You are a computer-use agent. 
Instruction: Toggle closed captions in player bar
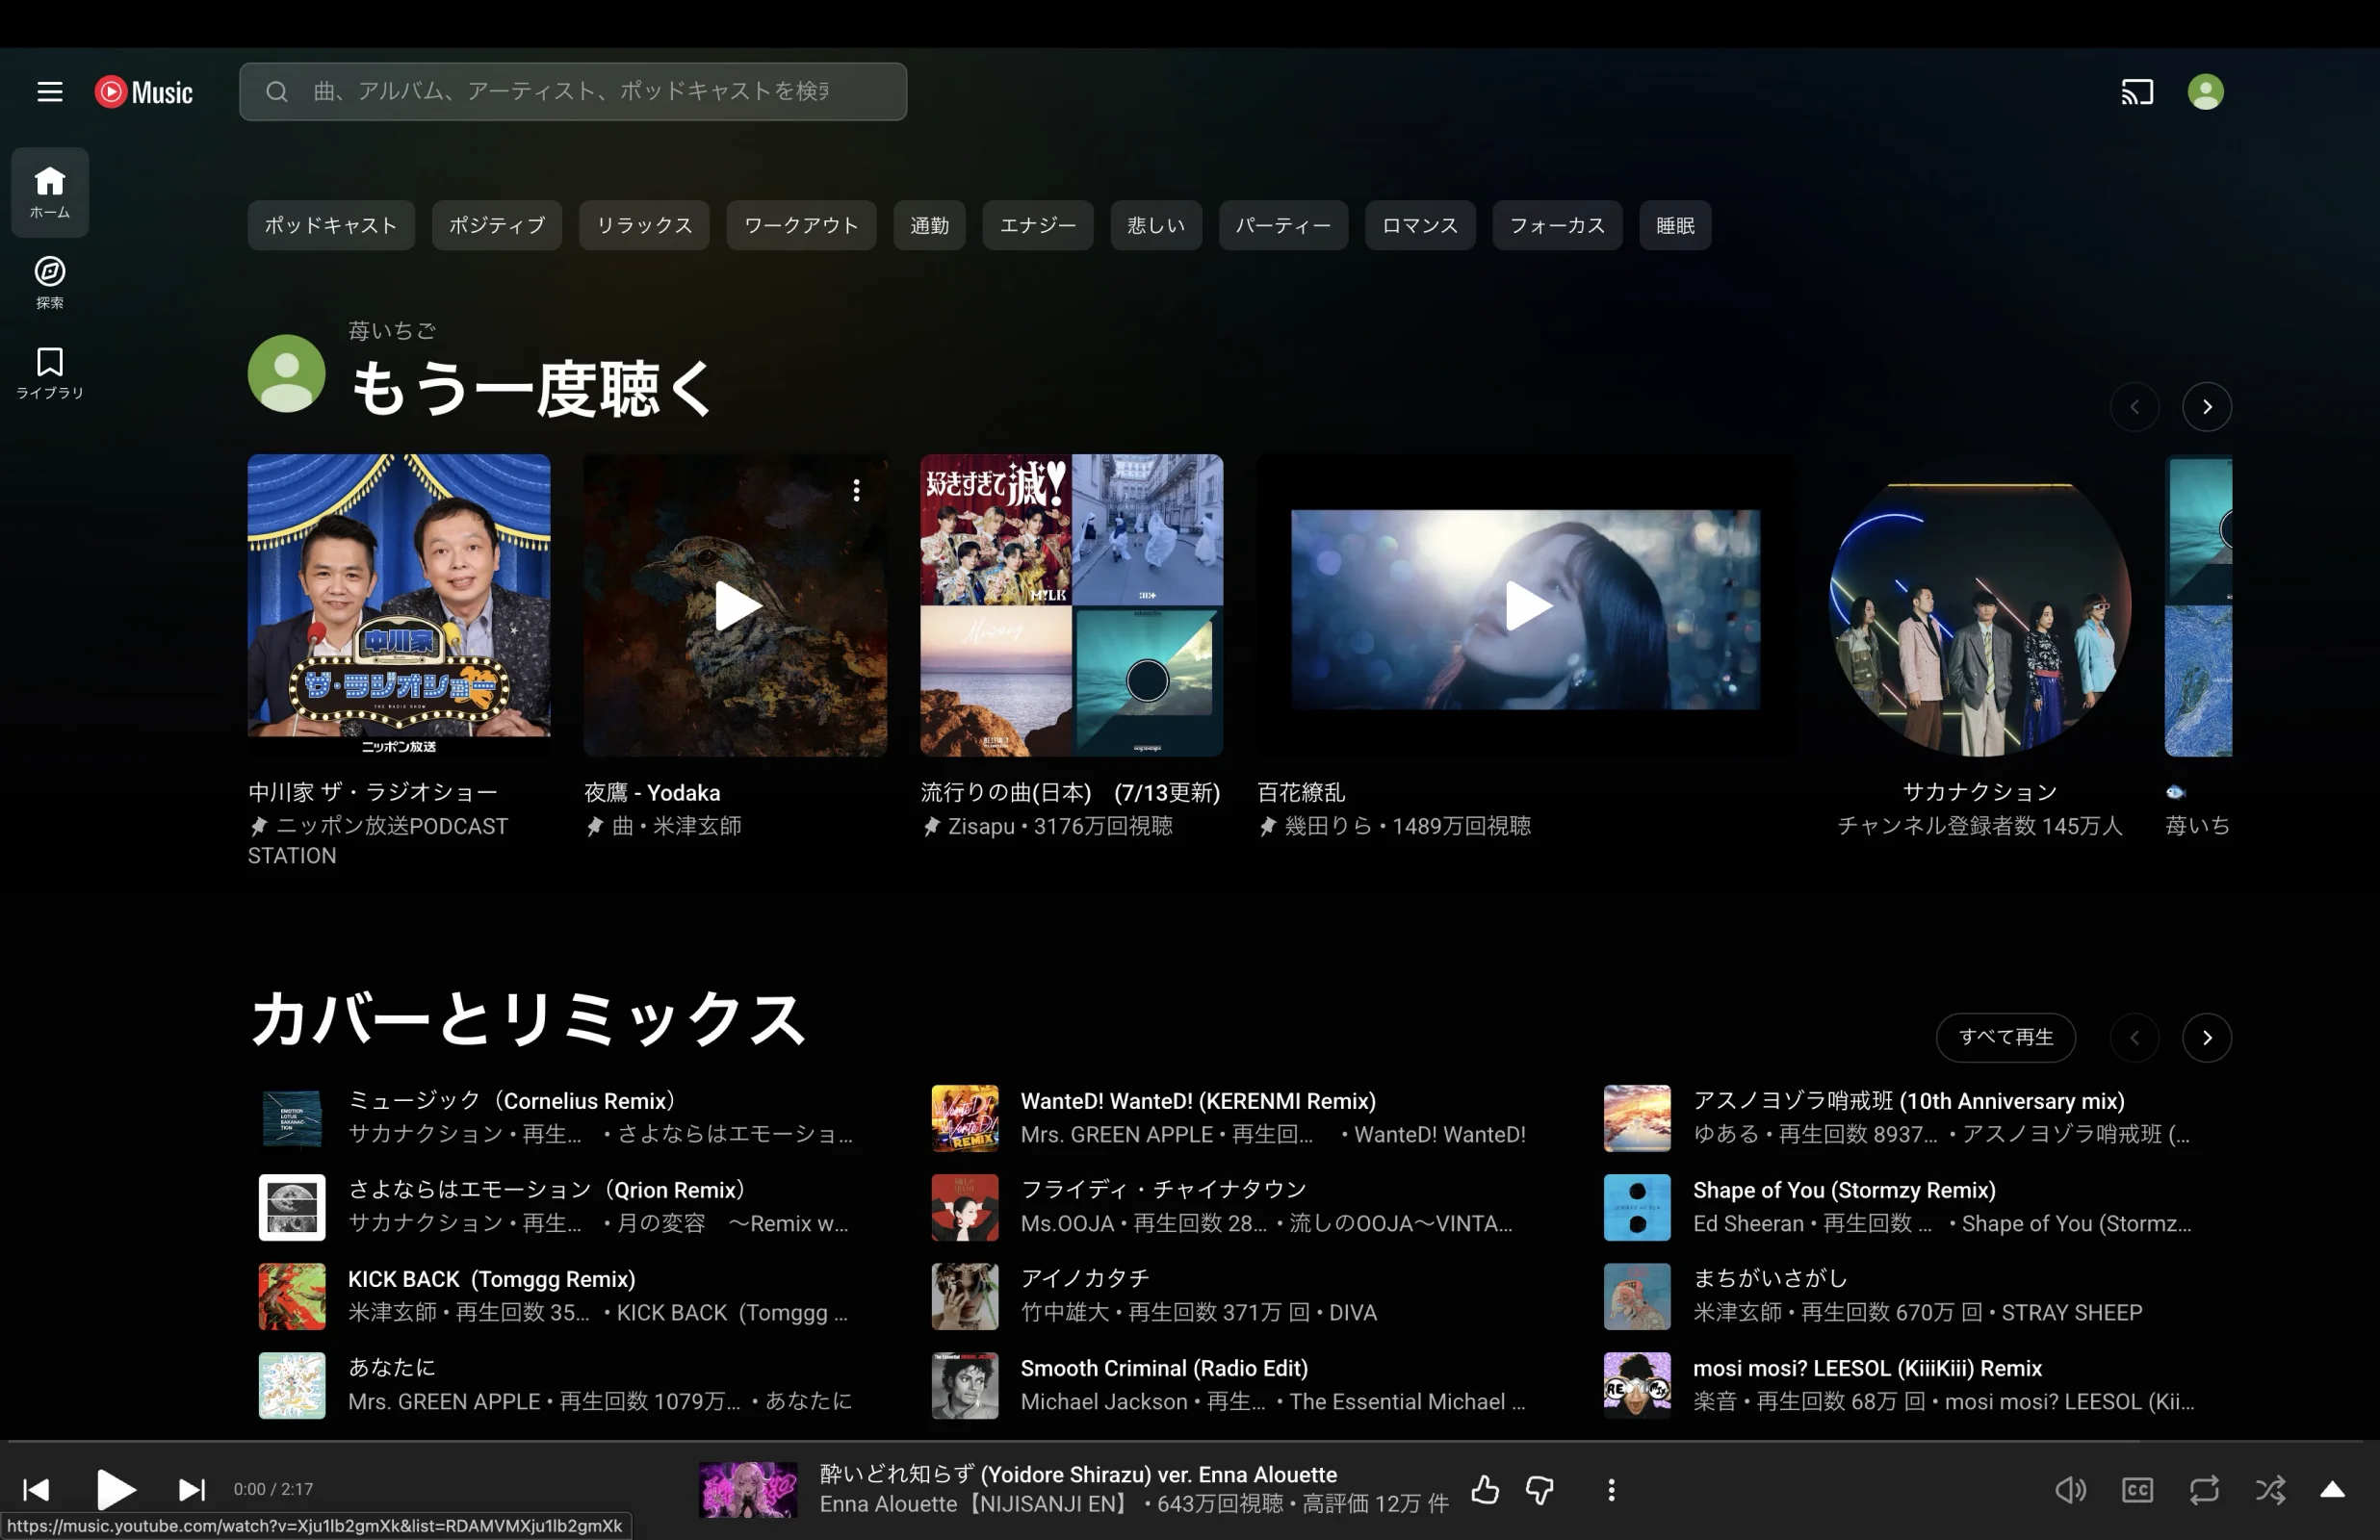pyautogui.click(x=2137, y=1490)
